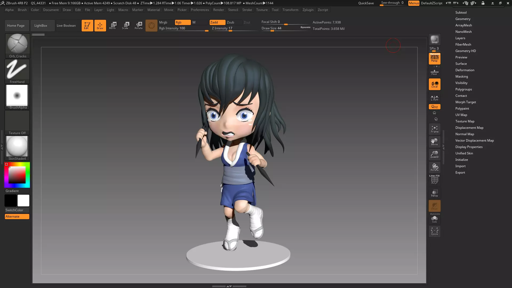This screenshot has width=512, height=288.
Task: Click the Alternate button
Action: coord(17,217)
